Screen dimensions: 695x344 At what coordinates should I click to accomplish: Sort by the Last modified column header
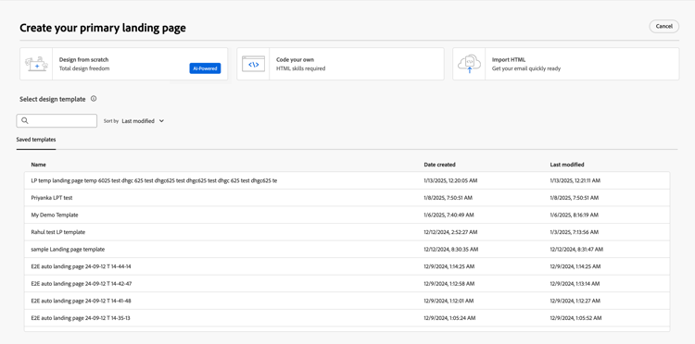pos(567,165)
